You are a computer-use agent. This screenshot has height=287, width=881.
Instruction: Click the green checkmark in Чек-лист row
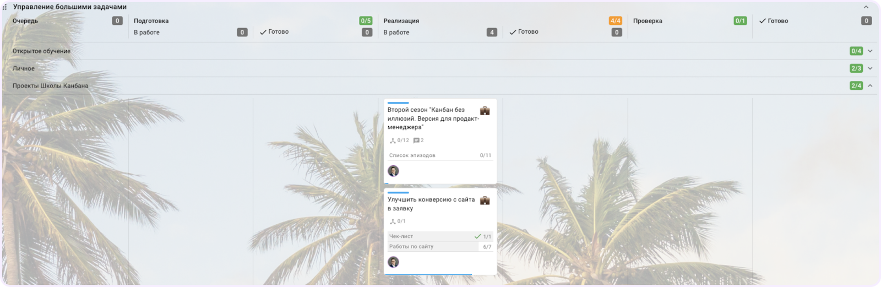(477, 236)
